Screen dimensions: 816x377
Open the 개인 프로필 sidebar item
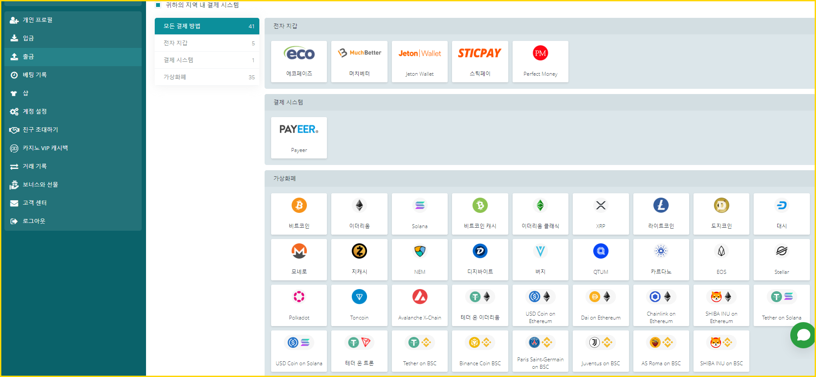click(73, 20)
